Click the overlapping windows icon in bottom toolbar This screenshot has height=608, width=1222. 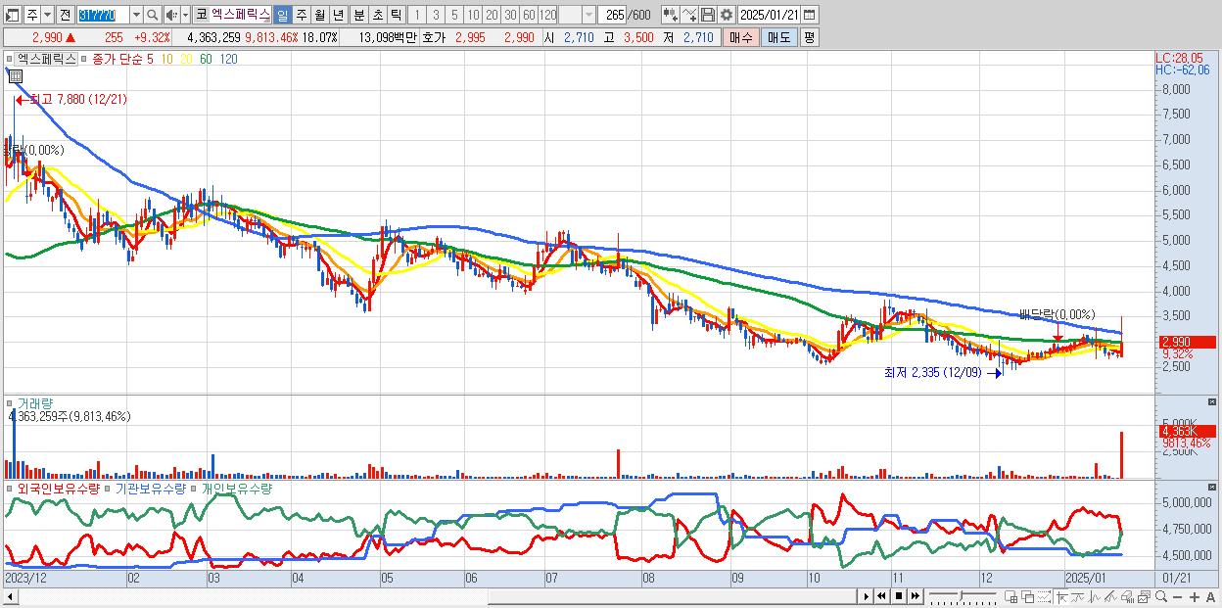coord(1028,597)
